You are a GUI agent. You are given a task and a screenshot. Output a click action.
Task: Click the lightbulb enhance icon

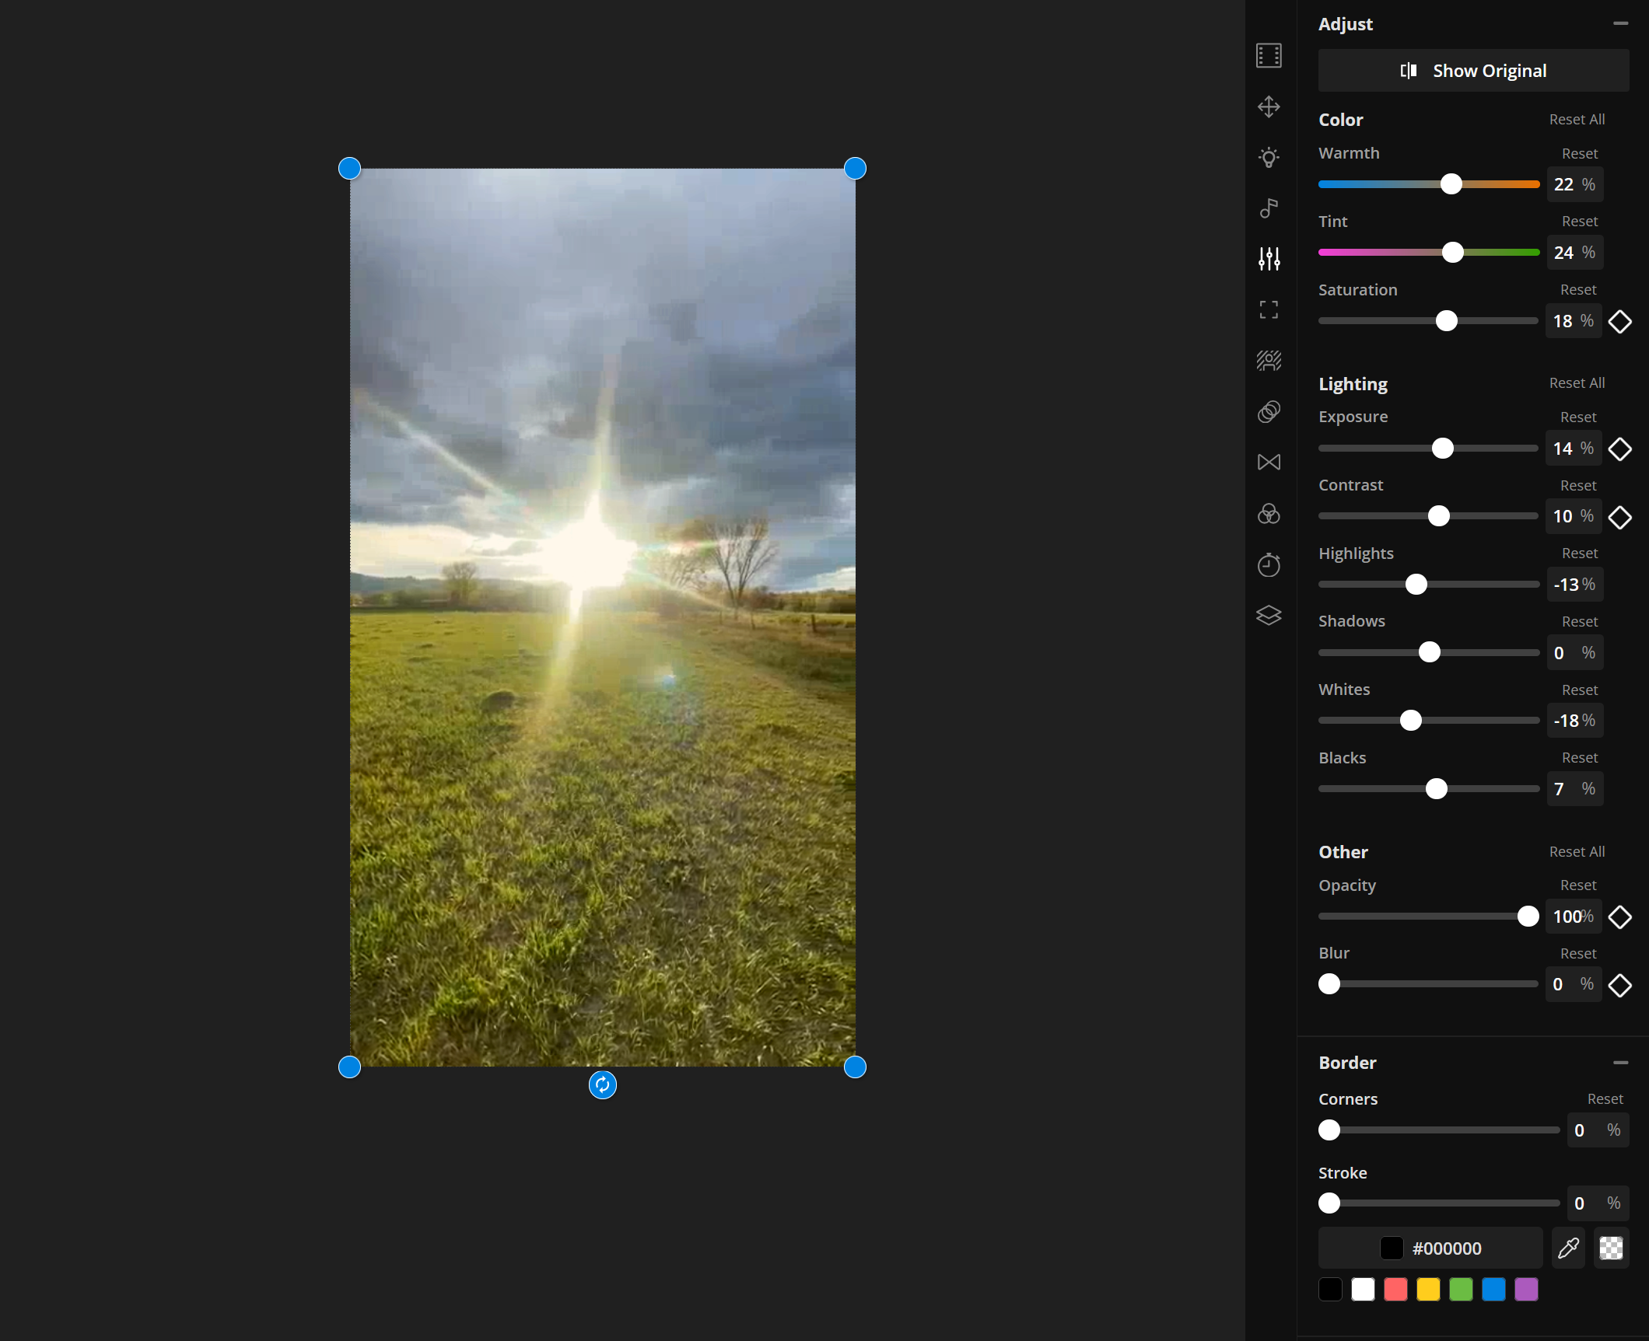pos(1269,158)
